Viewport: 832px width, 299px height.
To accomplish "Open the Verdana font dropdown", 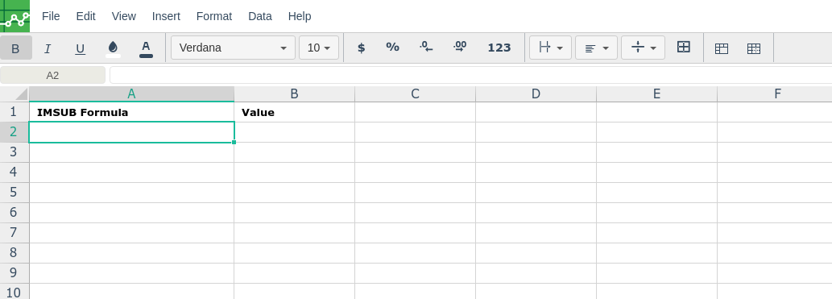I will [x=233, y=48].
